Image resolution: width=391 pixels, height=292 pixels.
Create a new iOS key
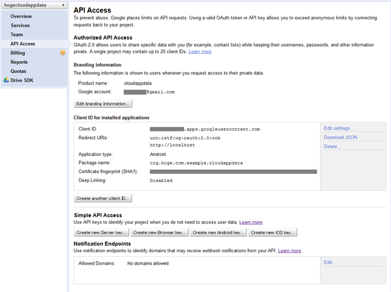coord(272,232)
